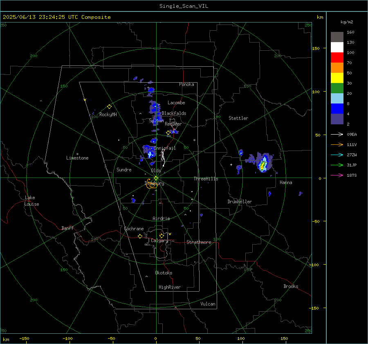Click the Airdrie city label
This screenshot has width=368, height=344.
161,218
